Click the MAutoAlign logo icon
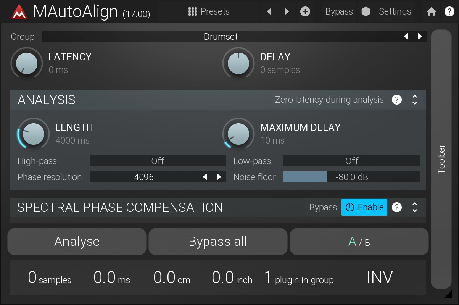This screenshot has height=305, width=459. coord(19,12)
